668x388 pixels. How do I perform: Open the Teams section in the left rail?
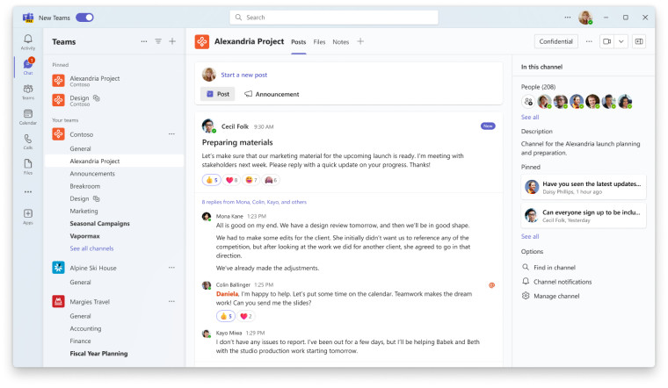pyautogui.click(x=28, y=92)
